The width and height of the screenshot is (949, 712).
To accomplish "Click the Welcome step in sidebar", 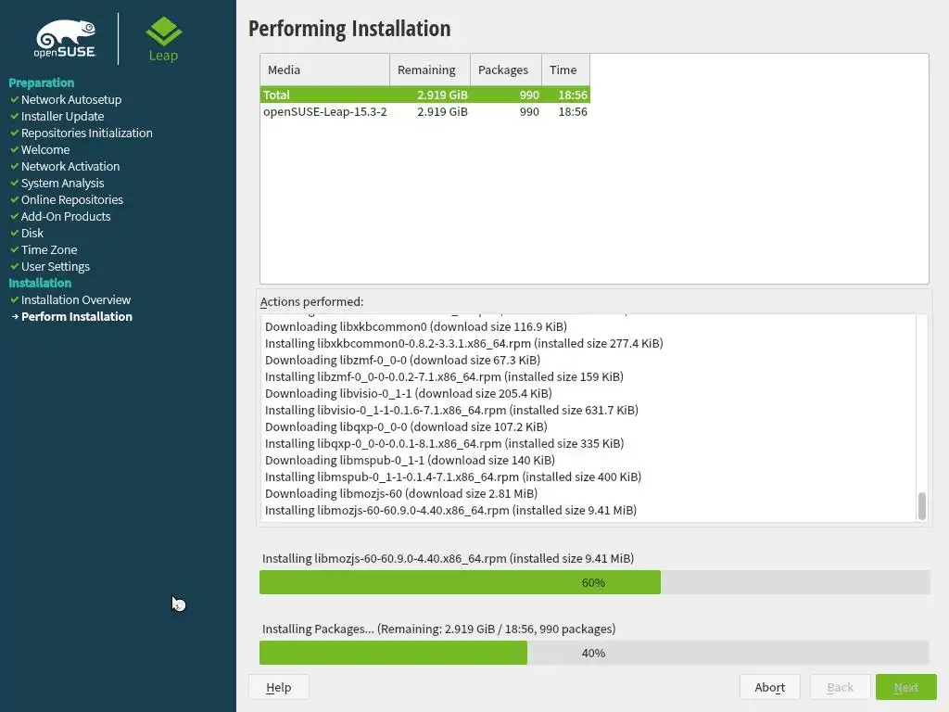I will click(45, 149).
